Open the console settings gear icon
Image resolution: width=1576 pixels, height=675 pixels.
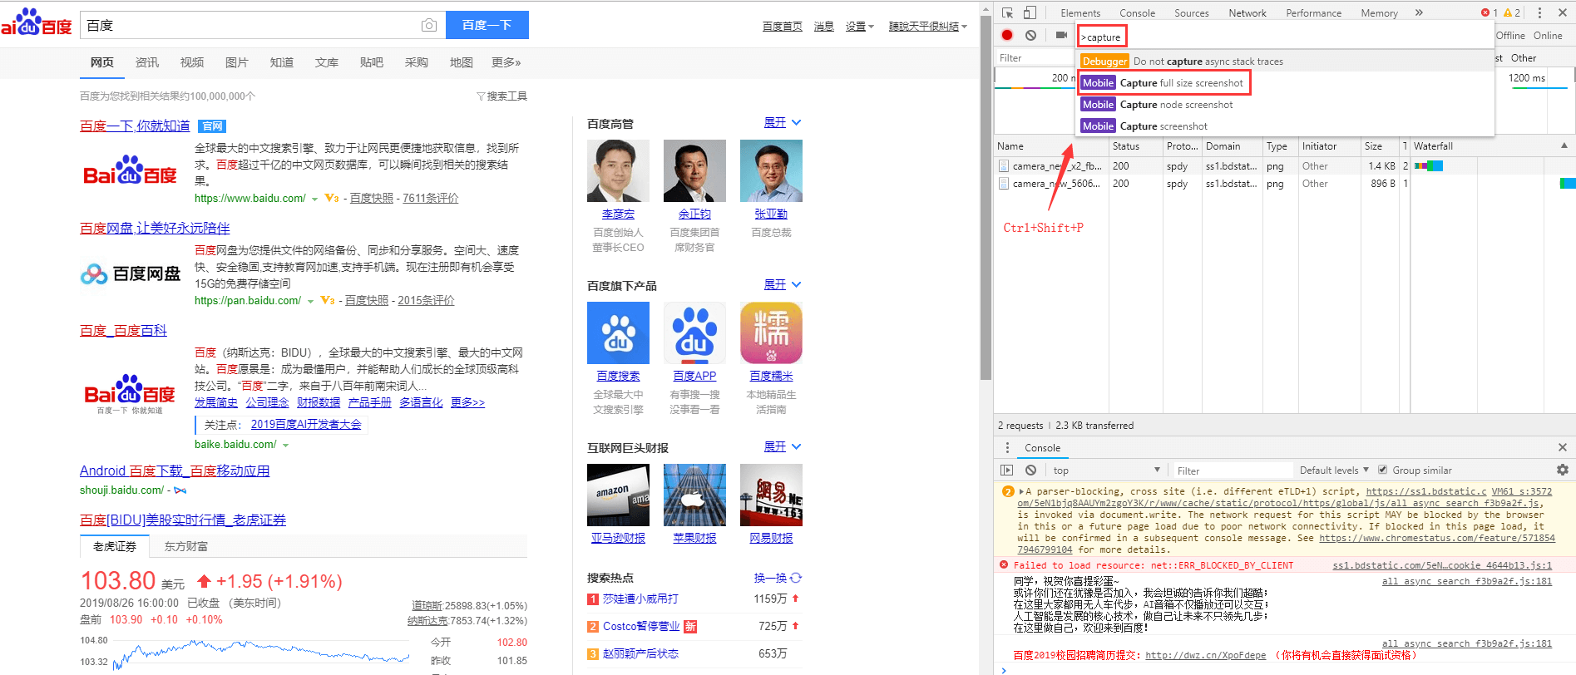coord(1562,470)
